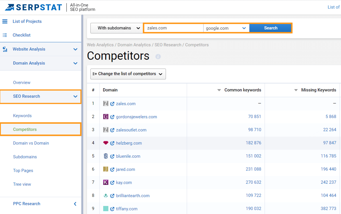Image resolution: width=341 pixels, height=214 pixels.
Task: Open the gordonsjewelers.com domain link
Action: (x=137, y=117)
